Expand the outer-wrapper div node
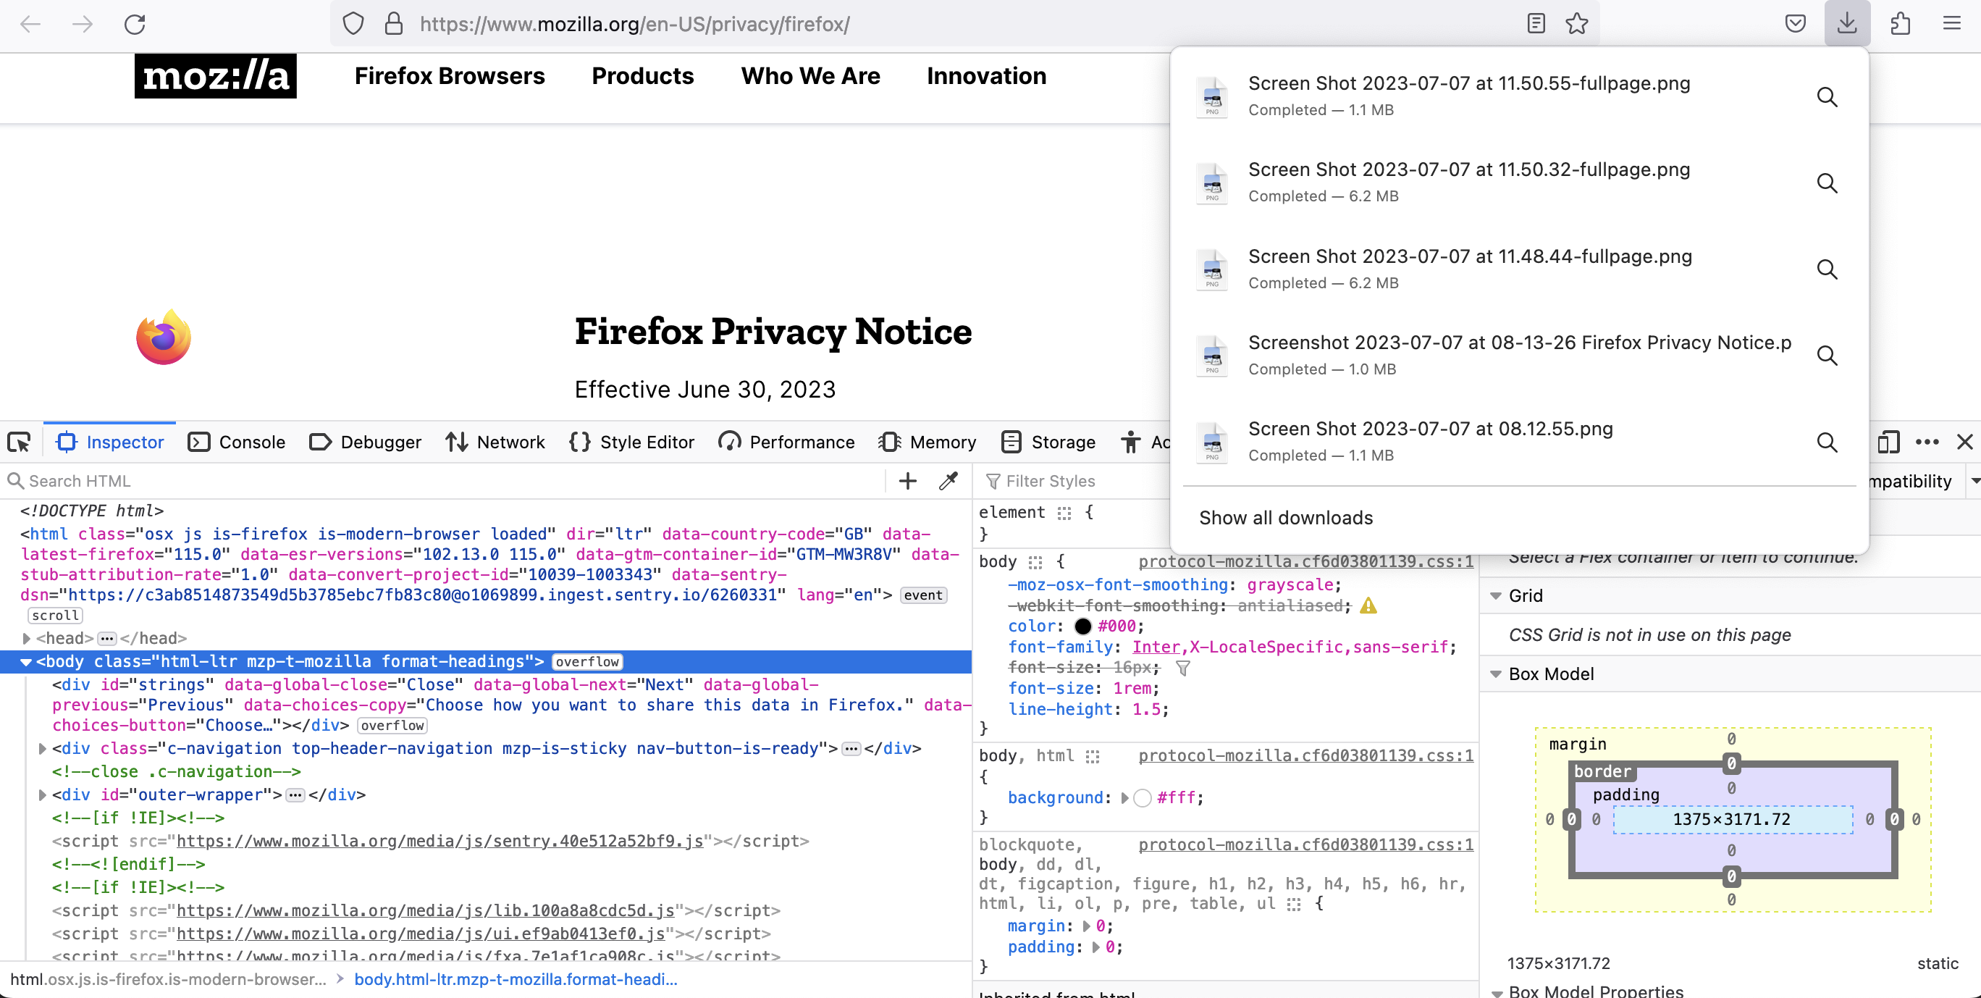 [42, 795]
